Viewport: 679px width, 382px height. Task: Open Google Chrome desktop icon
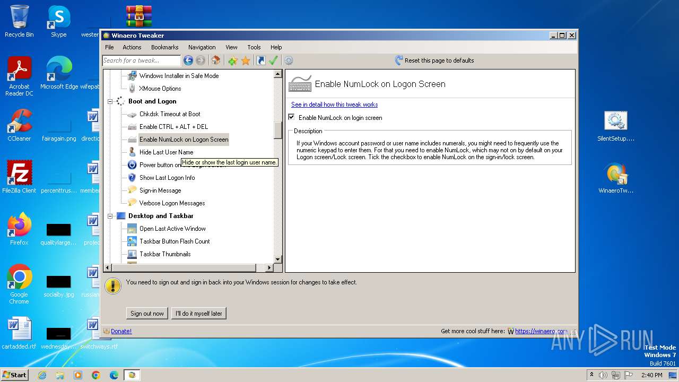coord(19,284)
